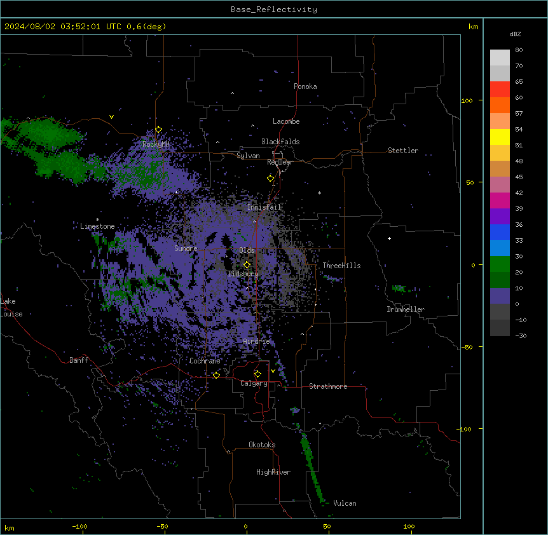Click the Lake Louise label
The image size is (548, 535).
coord(11,308)
